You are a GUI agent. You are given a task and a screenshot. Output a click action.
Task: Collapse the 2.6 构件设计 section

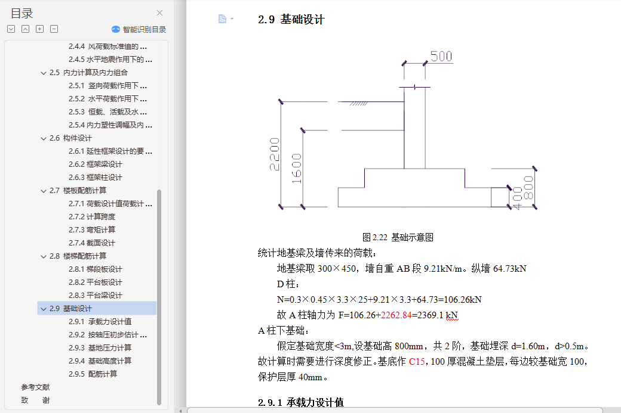44,138
